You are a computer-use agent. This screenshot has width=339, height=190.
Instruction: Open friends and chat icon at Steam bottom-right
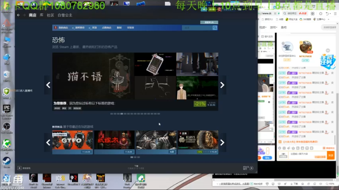251,168
